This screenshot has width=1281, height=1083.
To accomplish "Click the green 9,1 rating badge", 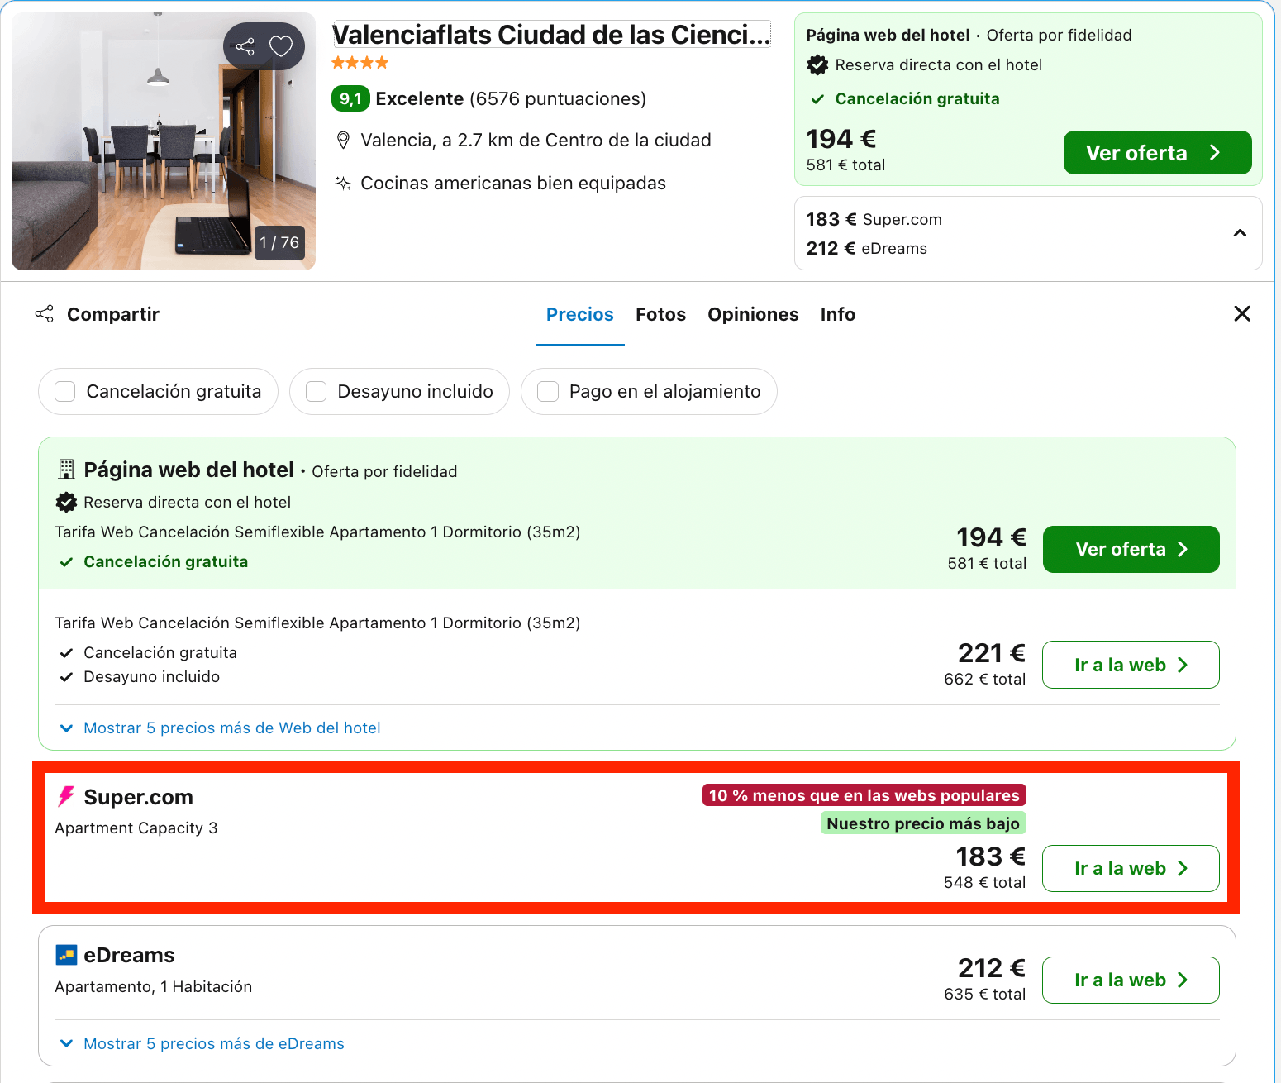I will tap(350, 99).
